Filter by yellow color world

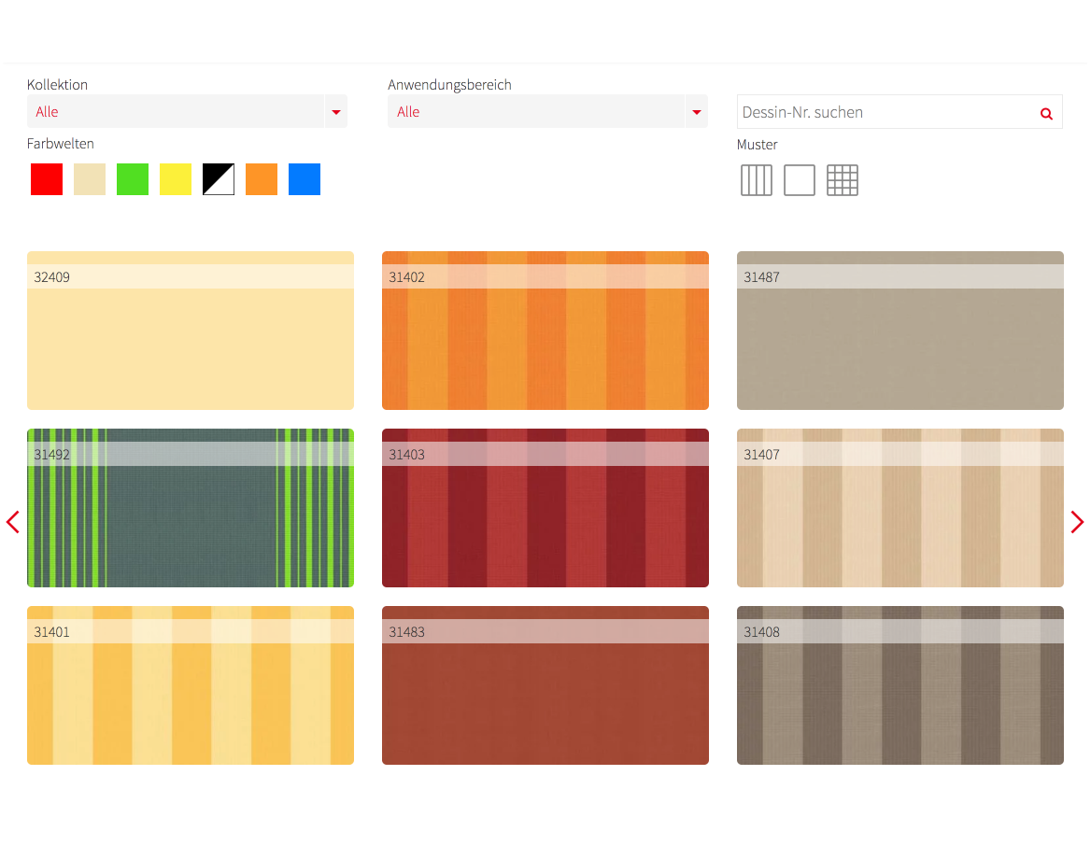(176, 179)
